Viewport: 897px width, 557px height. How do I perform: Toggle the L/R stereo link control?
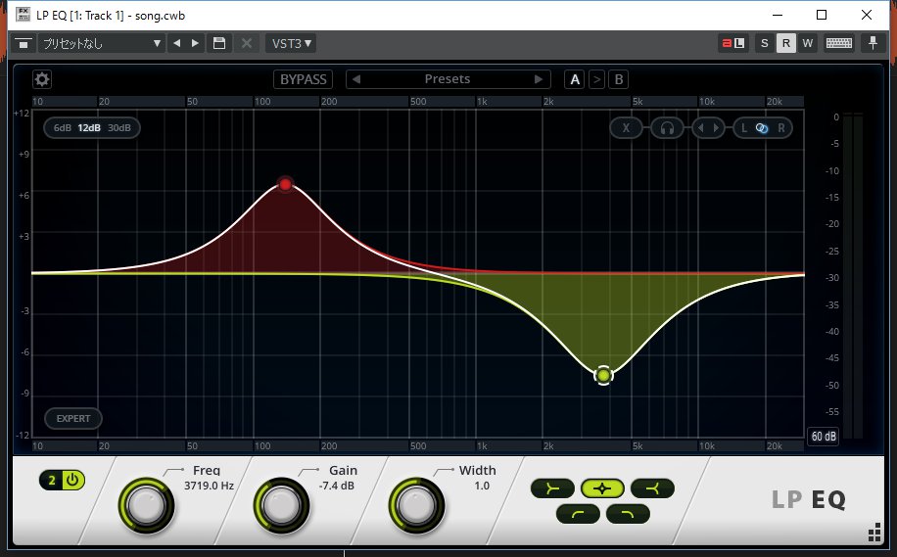coord(762,127)
